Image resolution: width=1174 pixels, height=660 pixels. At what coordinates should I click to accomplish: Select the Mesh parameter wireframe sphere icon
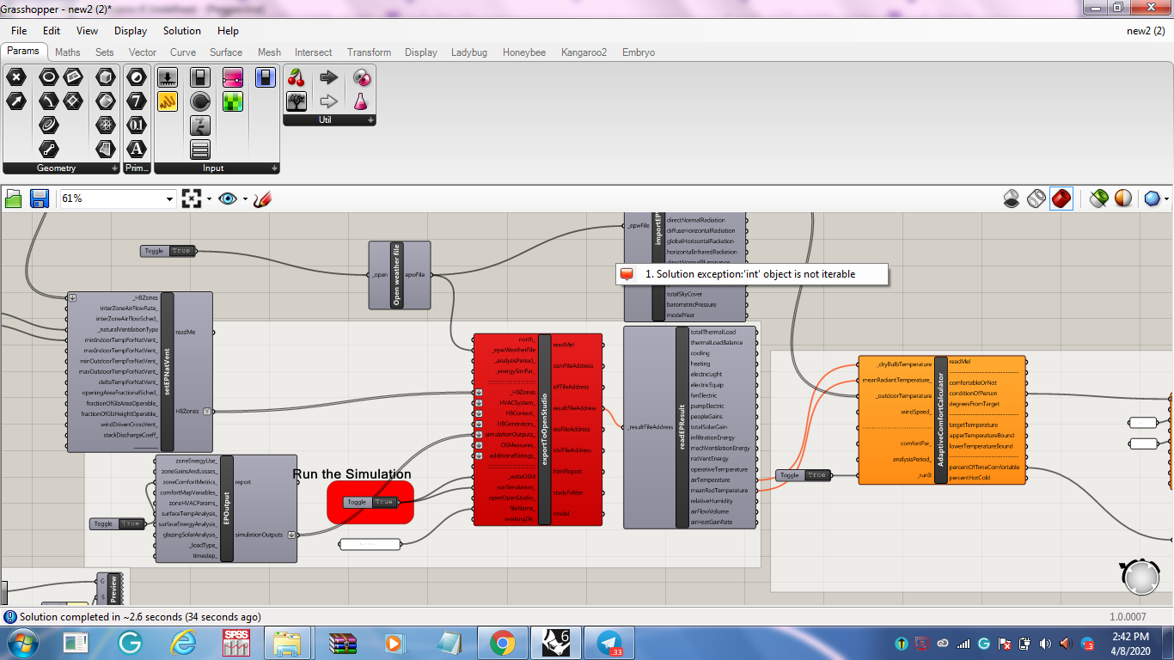[105, 125]
